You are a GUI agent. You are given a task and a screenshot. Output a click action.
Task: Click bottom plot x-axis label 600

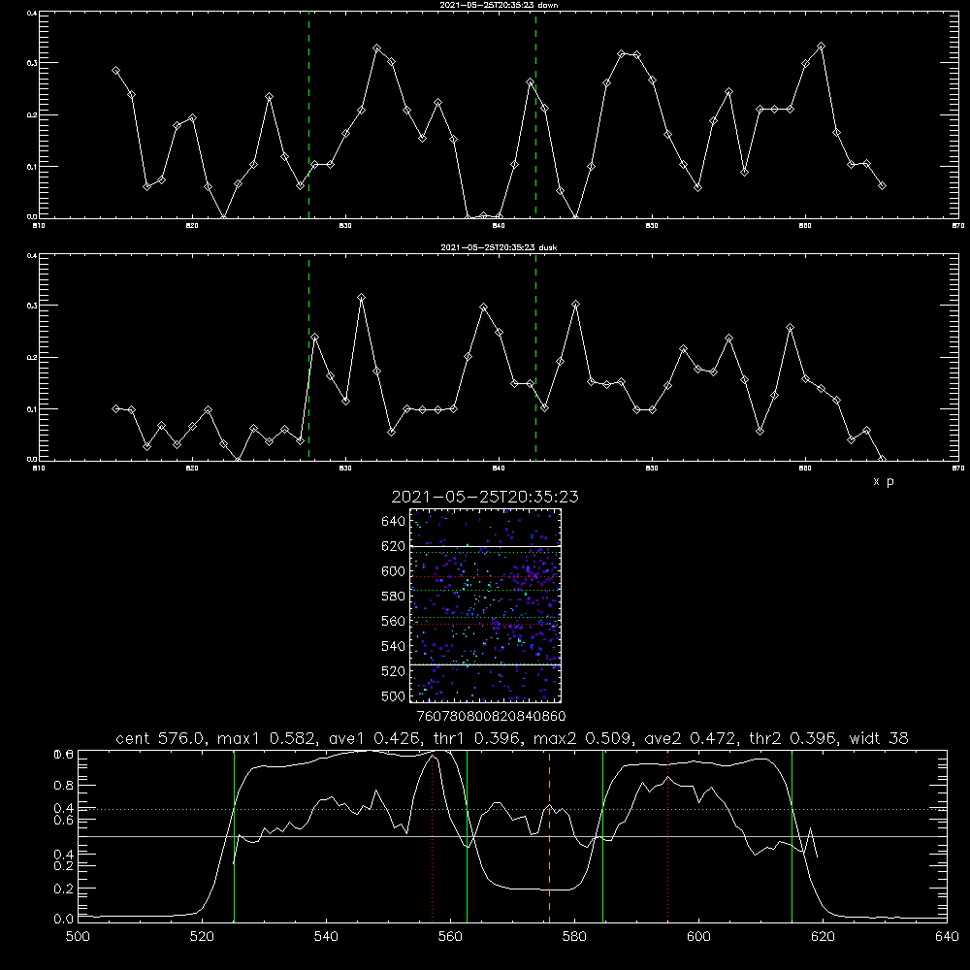(698, 937)
